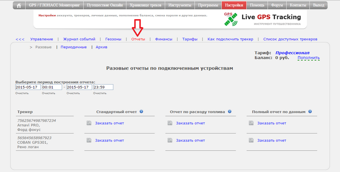Click help icon next to Отчет по расходу топлива
Image resolution: width=340 pixels, height=172 pixels.
[229, 112]
